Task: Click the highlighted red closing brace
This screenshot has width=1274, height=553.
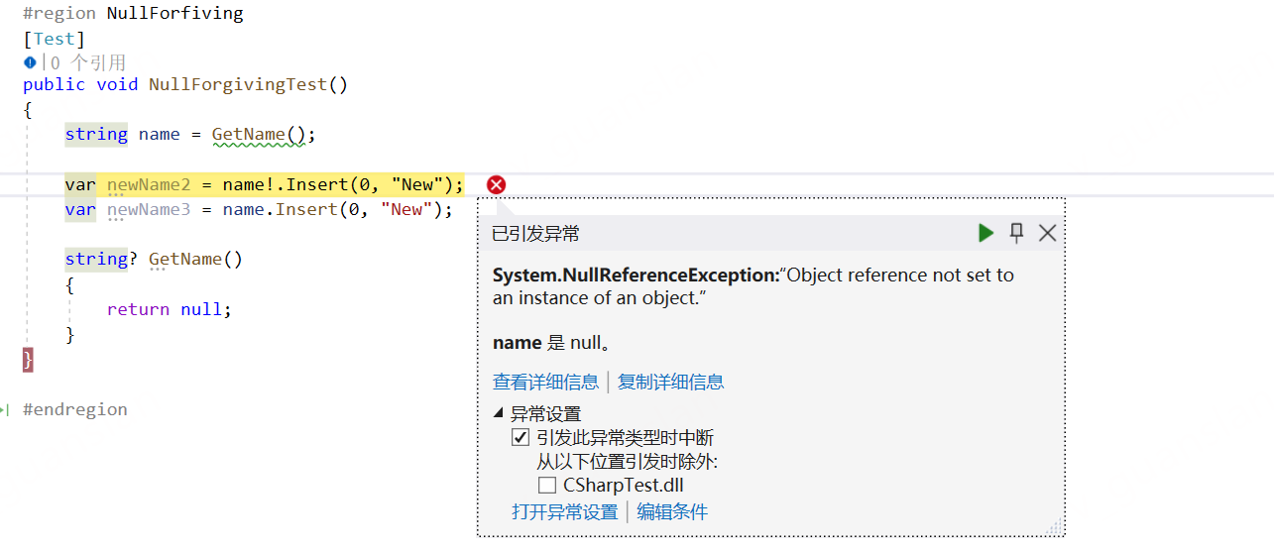Action: [x=28, y=359]
